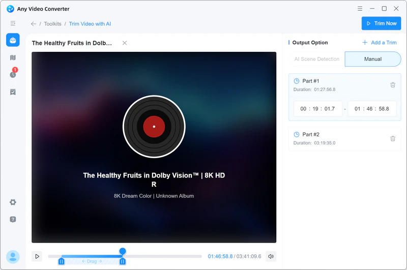
Task: Open the help question mark icon
Action: click(x=13, y=219)
